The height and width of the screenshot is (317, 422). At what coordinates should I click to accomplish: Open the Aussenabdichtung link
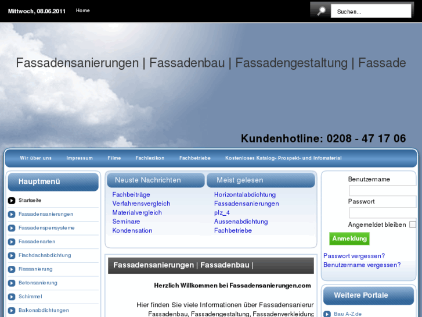[241, 222]
